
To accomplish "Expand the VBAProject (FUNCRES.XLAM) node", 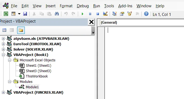I will coord(3,93).
